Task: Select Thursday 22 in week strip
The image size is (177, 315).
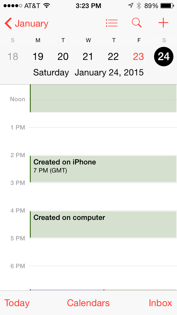Action: (113, 57)
